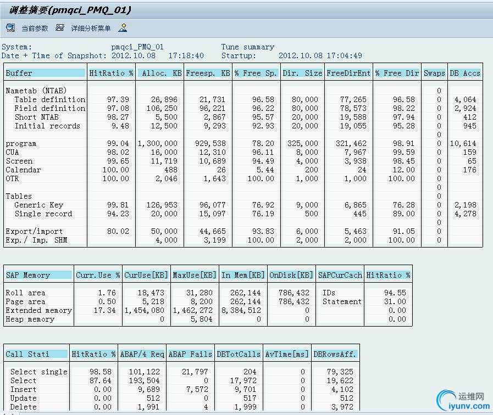The width and height of the screenshot is (493, 415).
Task: Select the Heap memory row
Action: [x=208, y=319]
